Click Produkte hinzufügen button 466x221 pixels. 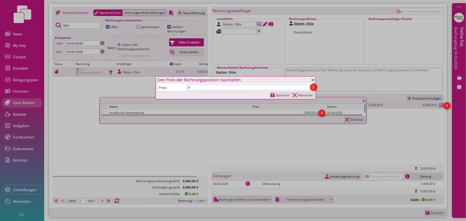(x=424, y=98)
